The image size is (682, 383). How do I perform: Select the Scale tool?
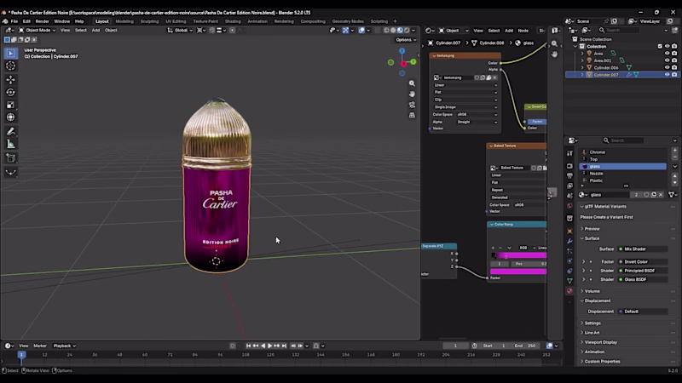(x=10, y=105)
